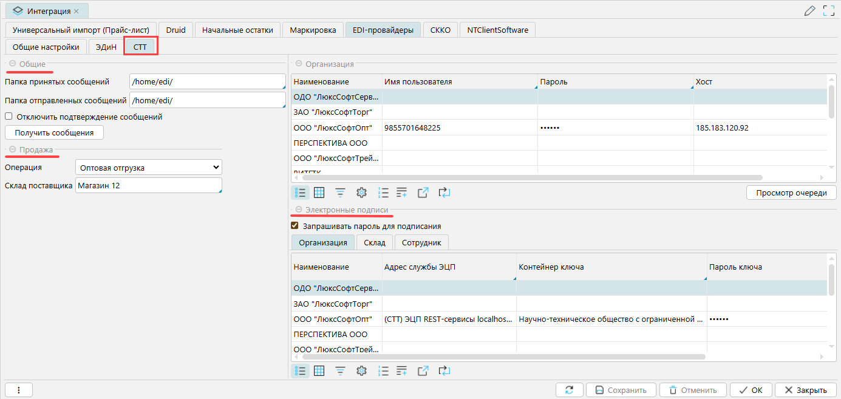Uncheck Запрашивать пароль для подписания

click(x=295, y=226)
